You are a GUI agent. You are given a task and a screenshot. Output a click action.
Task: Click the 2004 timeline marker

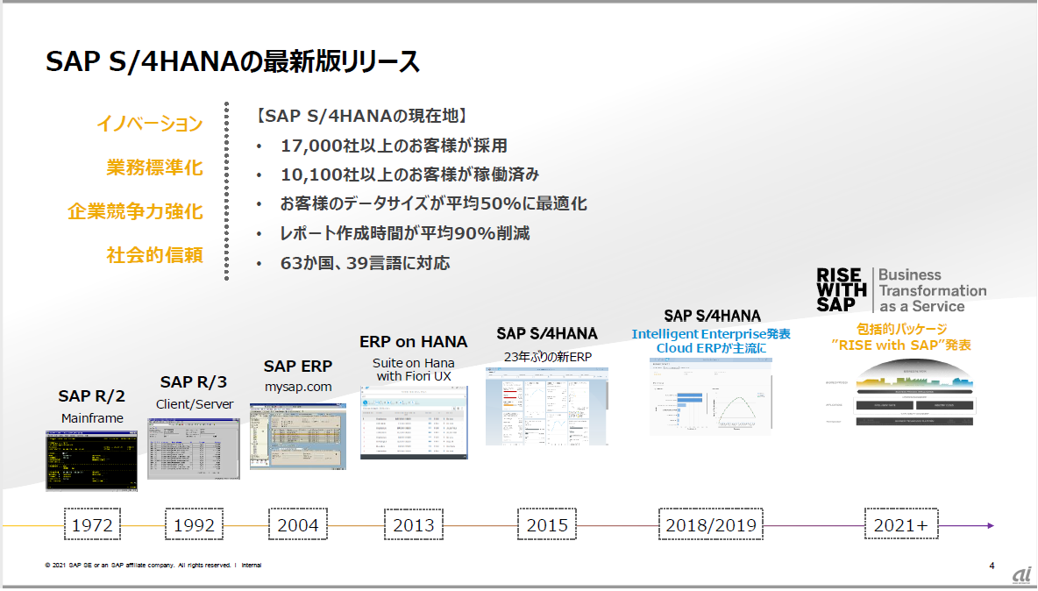pos(298,525)
